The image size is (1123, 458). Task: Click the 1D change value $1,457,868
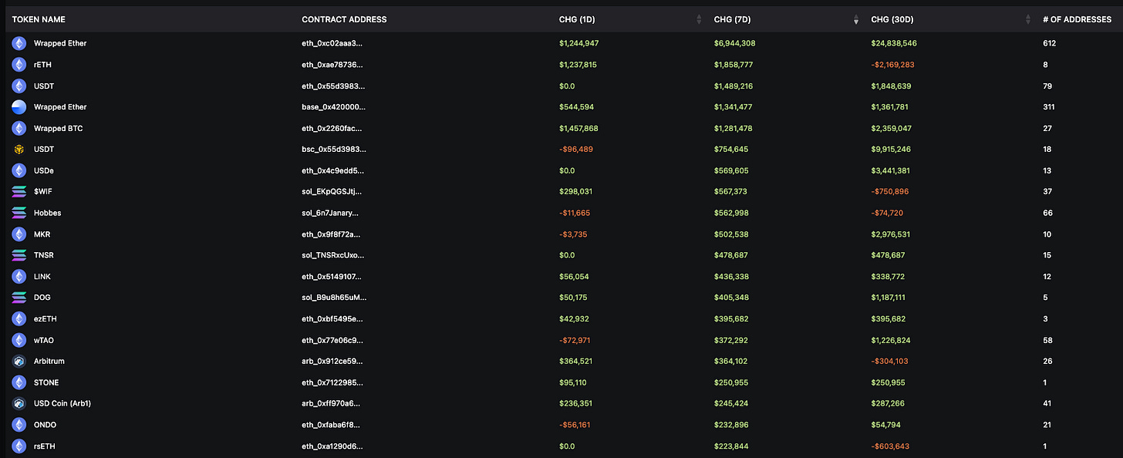(578, 128)
